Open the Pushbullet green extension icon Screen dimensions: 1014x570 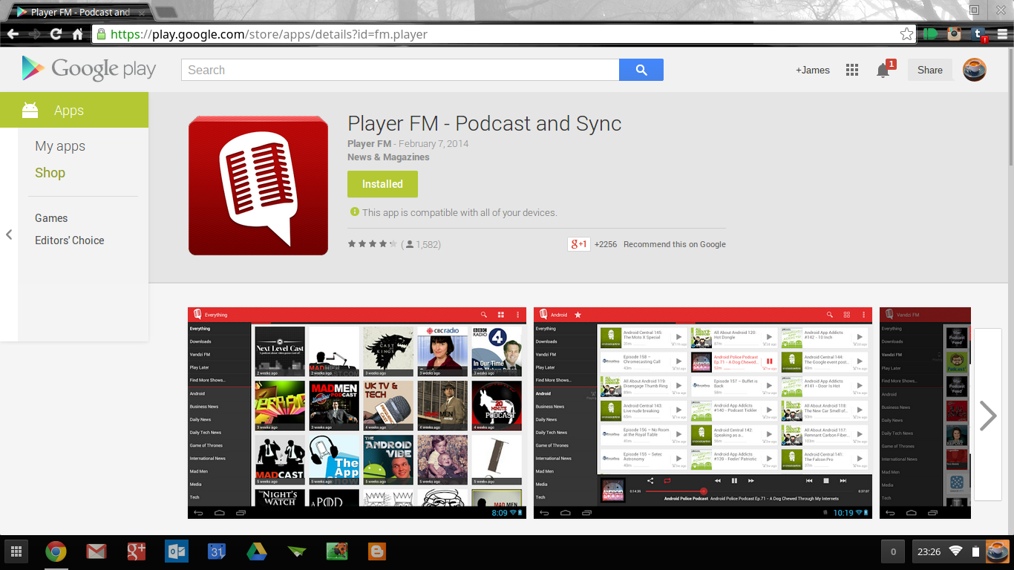929,34
